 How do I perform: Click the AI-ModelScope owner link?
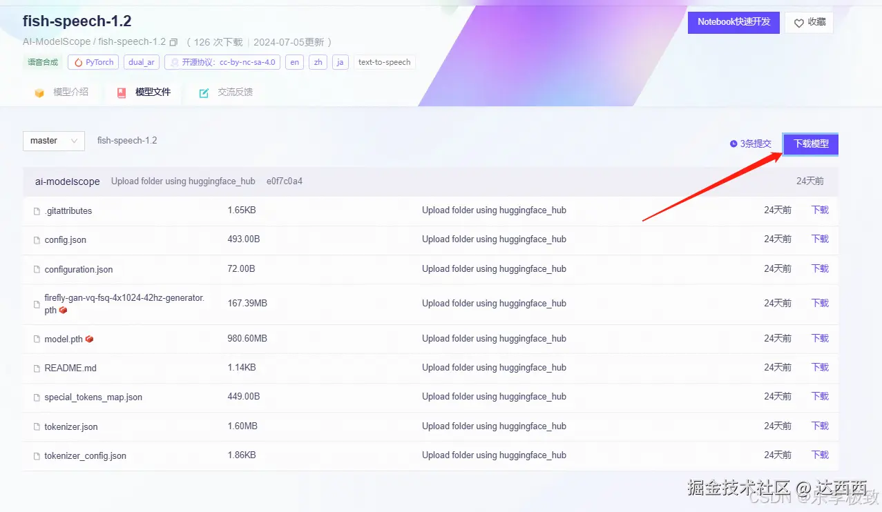pos(57,42)
